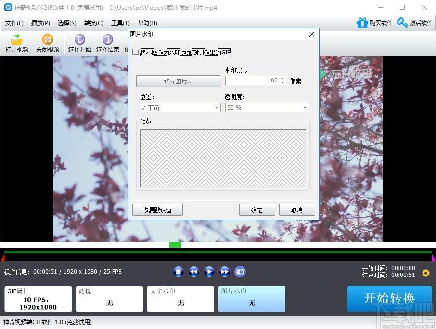Click the end time value 00:00:51

click(403, 275)
